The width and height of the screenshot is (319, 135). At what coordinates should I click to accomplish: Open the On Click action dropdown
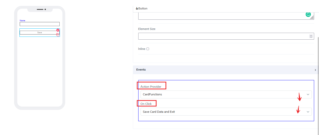coord(226,112)
